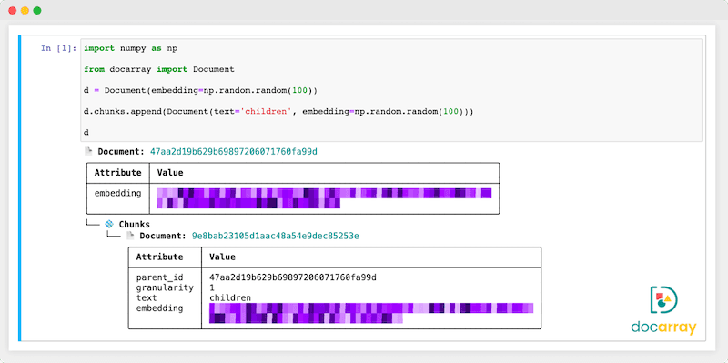This screenshot has height=363, width=728.
Task: Click the embedding attribute in the first table
Action: coord(118,193)
